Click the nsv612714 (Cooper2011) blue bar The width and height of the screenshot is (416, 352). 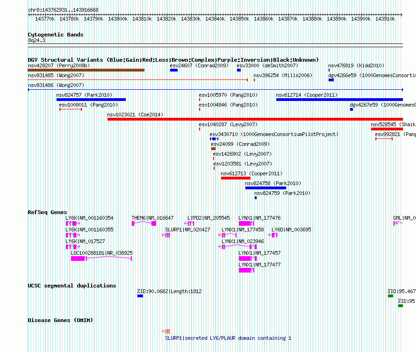click(x=339, y=100)
